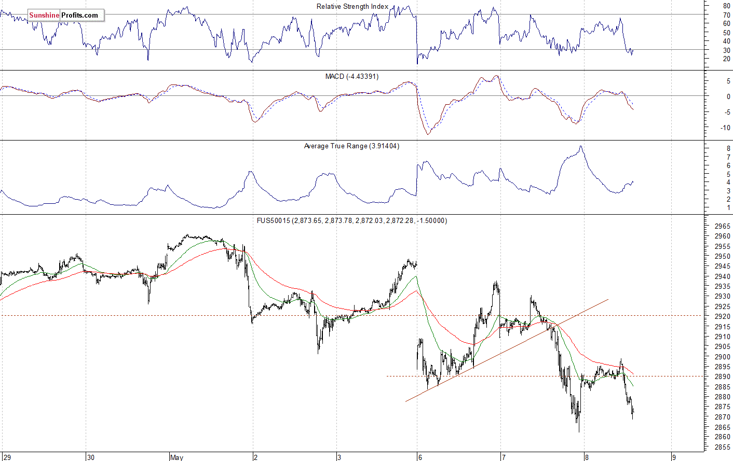Image resolution: width=733 pixels, height=461 pixels.
Task: Select the date label 8 on time axis
Action: 587,457
